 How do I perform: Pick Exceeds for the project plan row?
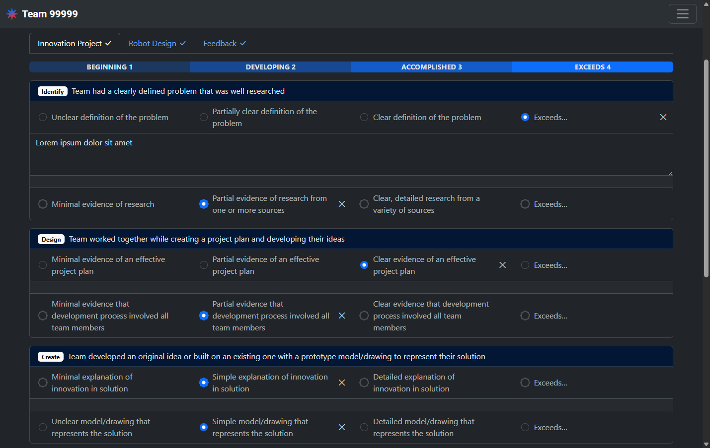click(525, 265)
